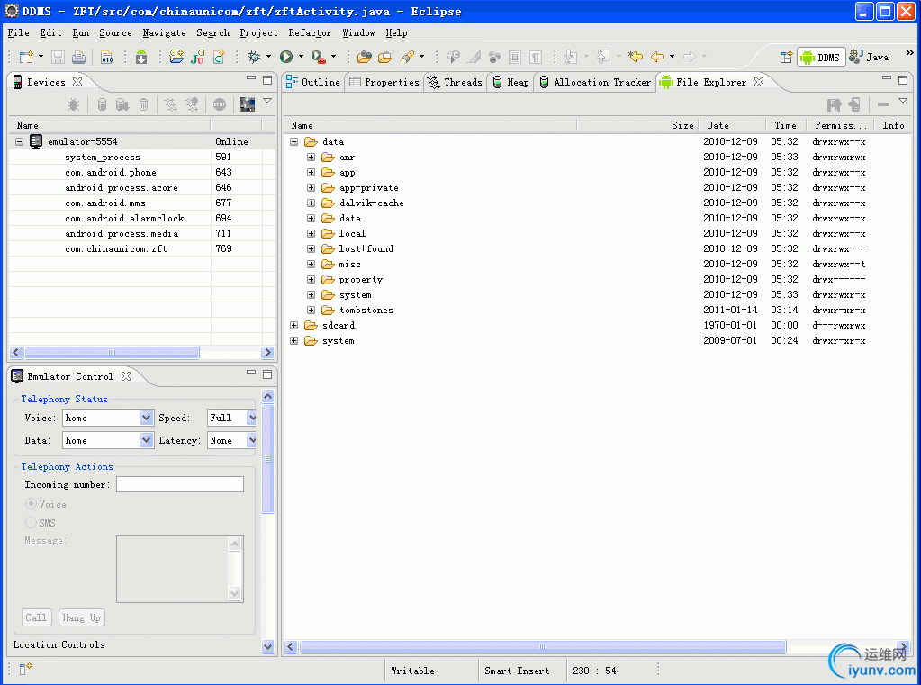The width and height of the screenshot is (921, 685).
Task: Select the SMS radio button
Action: (32, 523)
